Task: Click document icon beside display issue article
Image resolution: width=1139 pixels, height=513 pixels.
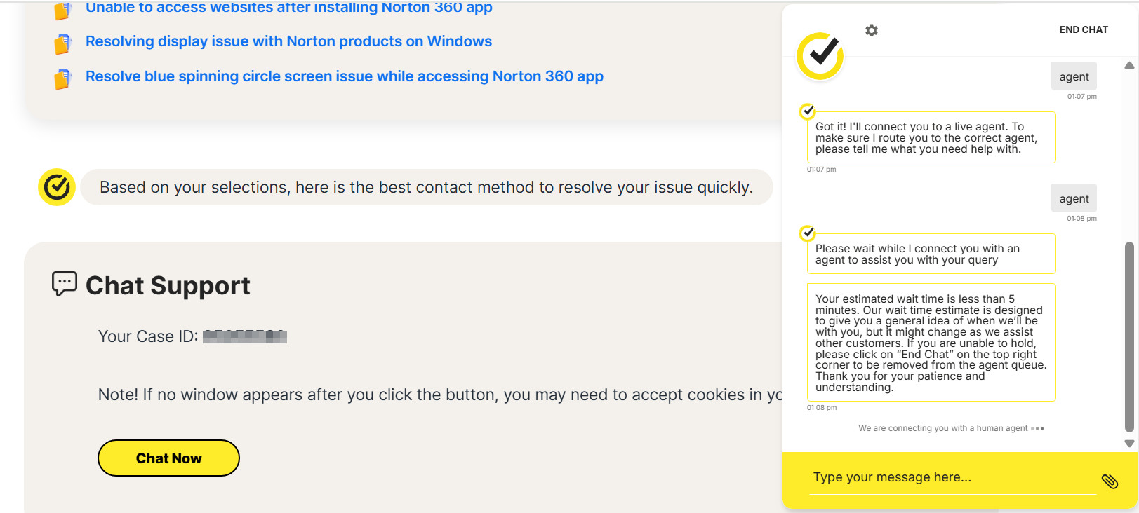Action: point(63,43)
